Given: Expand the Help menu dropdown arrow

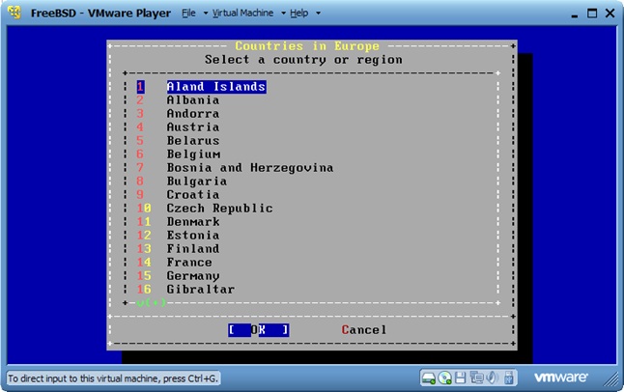Looking at the screenshot, I should 318,14.
